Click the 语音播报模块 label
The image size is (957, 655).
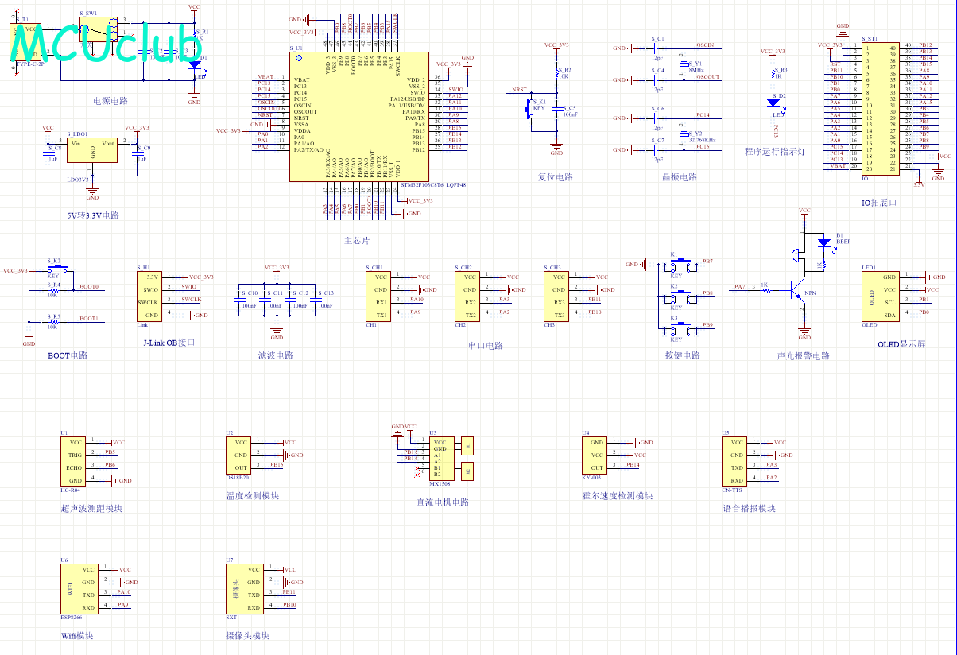(750, 508)
